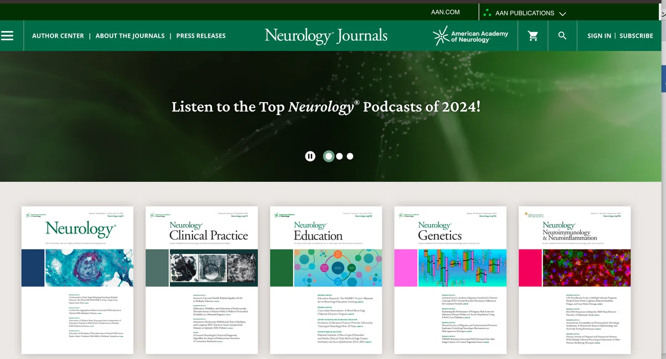Select the second carousel slide dot
666x359 pixels.
[x=340, y=156]
